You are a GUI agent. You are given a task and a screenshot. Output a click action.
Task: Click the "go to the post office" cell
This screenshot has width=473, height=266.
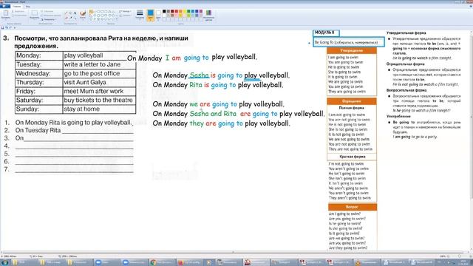coord(99,74)
